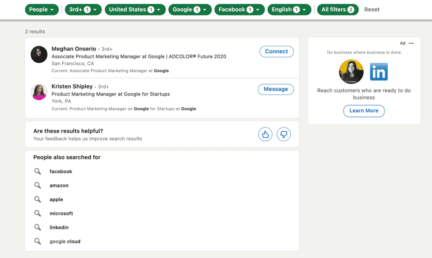Search for microsoft suggestion

(61, 213)
